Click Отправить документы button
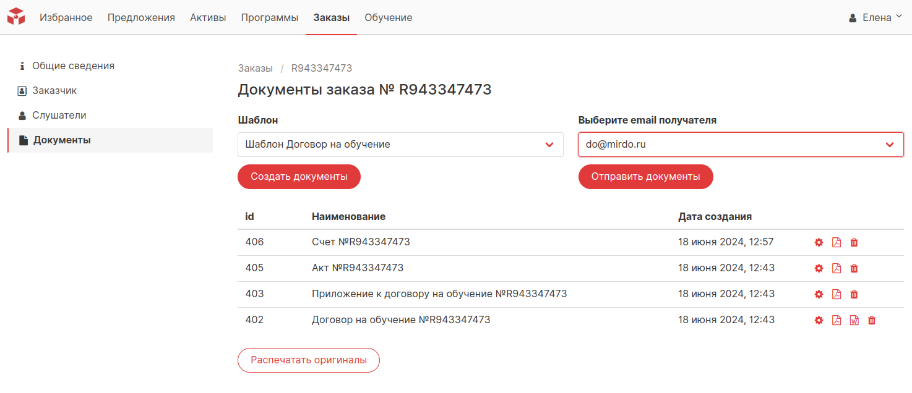The height and width of the screenshot is (393, 912). click(x=645, y=177)
